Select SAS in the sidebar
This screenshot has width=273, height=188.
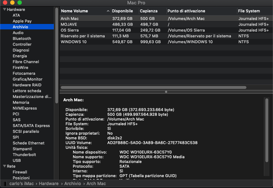pyautogui.click(x=17, y=120)
